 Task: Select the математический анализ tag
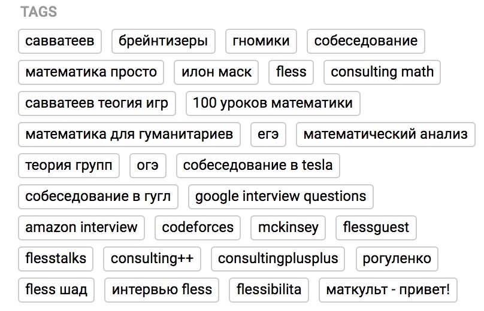click(385, 135)
